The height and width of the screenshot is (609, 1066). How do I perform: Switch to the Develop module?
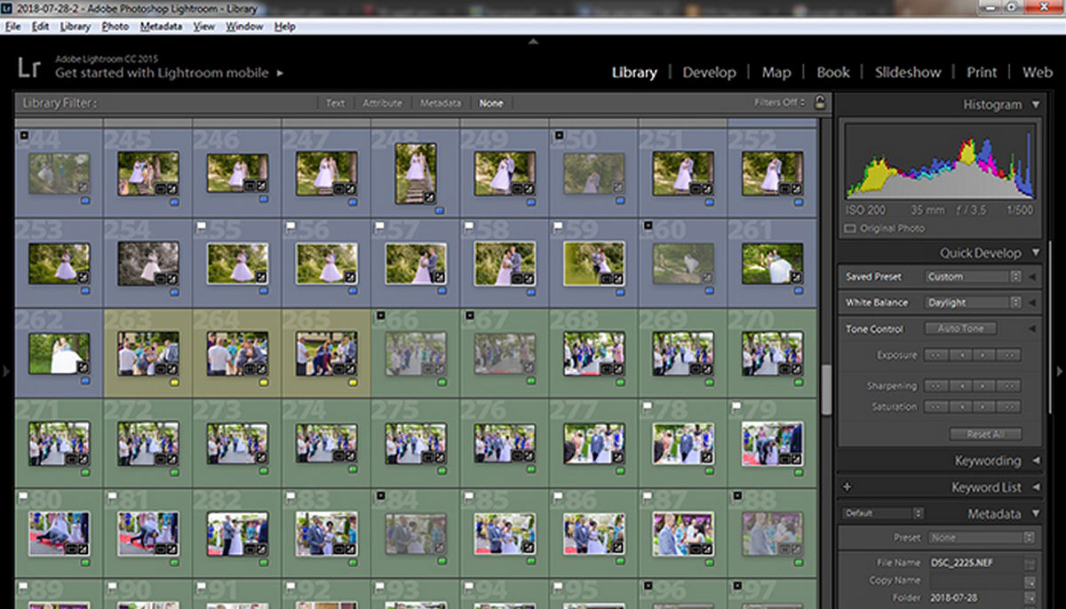point(709,73)
